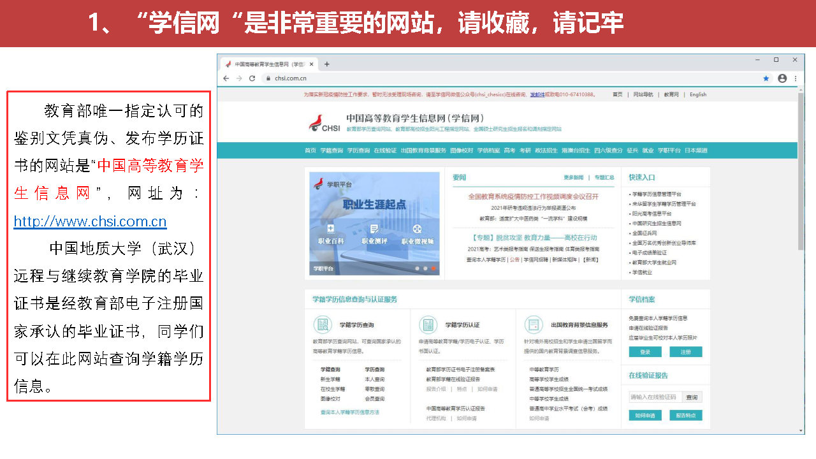816x459 pixels.
Task: Click the online verification code input field
Action: (655, 397)
